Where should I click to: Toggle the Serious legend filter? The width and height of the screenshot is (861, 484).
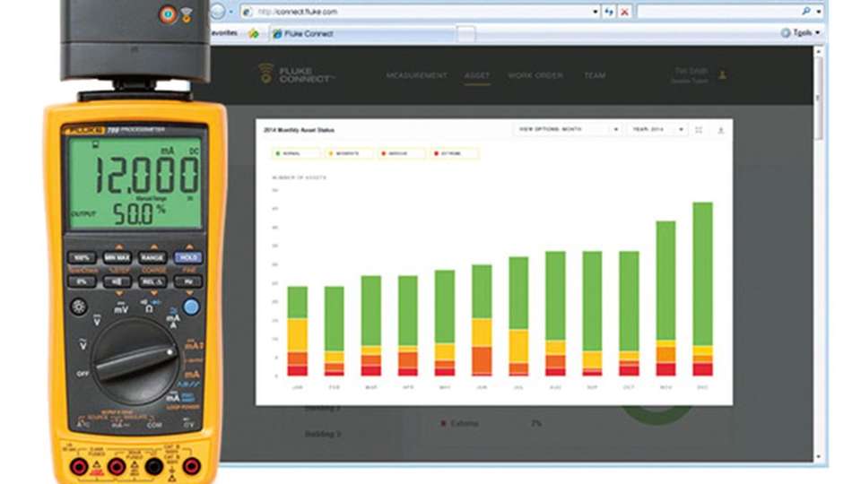[402, 153]
